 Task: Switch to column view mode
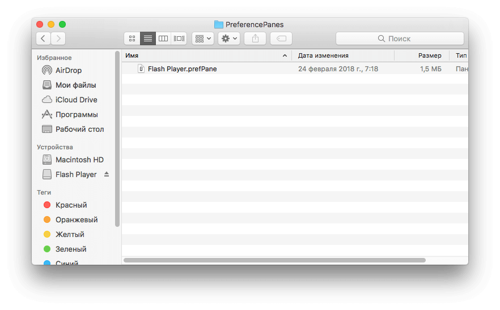[163, 38]
